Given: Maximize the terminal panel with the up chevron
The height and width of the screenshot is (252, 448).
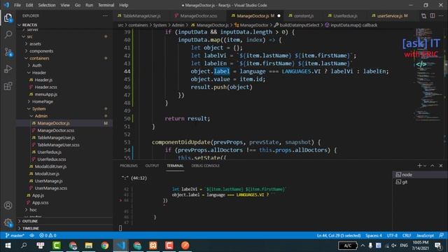Looking at the screenshot, I should click(433, 166).
